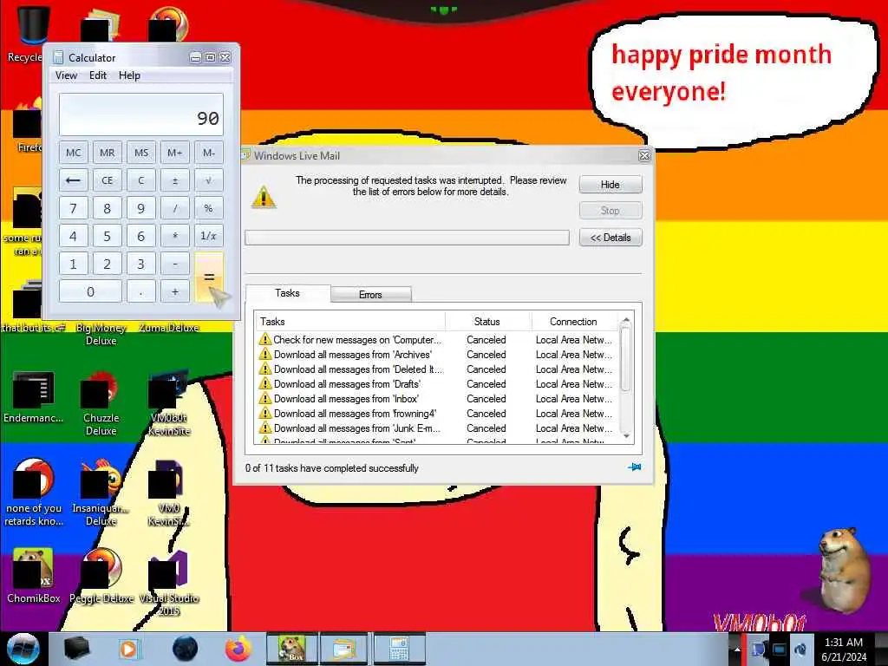The width and height of the screenshot is (888, 666).
Task: Sort by the Connection column header
Action: pyautogui.click(x=574, y=322)
